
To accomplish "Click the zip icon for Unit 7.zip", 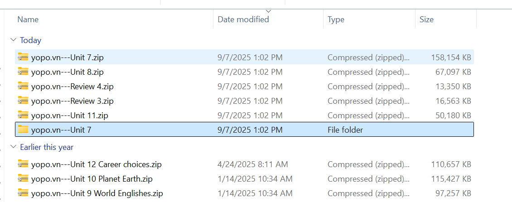I will [x=23, y=57].
